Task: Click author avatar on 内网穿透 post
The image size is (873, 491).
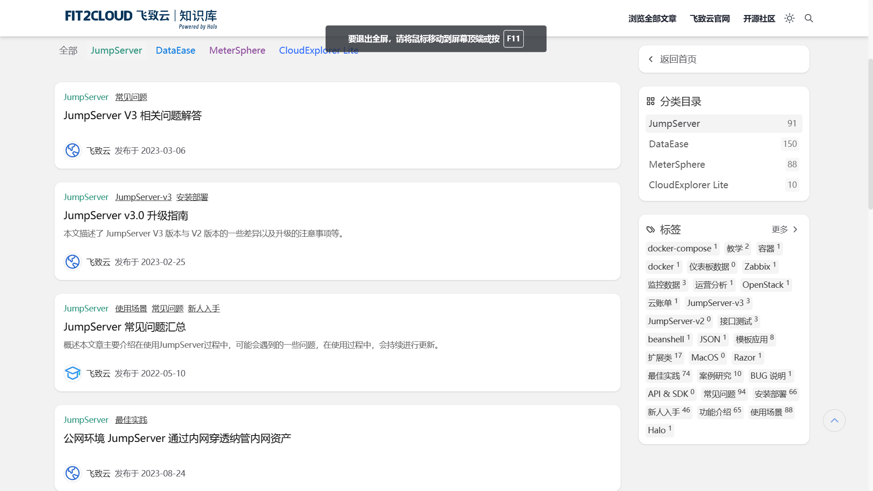Action: (x=73, y=473)
